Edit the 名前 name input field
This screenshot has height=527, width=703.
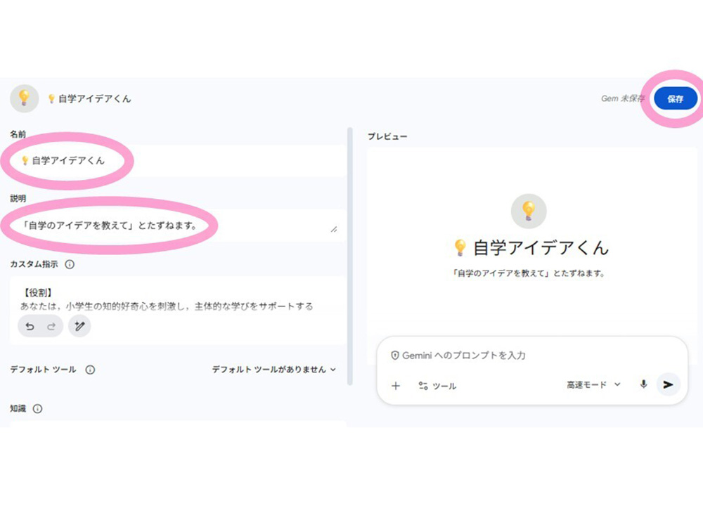178,160
